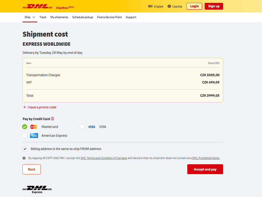Click Accept and pay
The width and height of the screenshot is (262, 197).
[x=205, y=169]
